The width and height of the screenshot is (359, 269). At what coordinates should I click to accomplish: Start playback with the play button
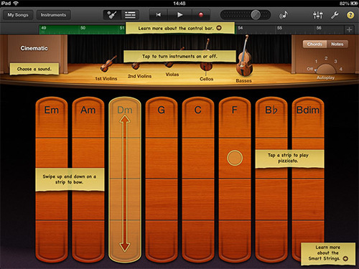pyautogui.click(x=179, y=15)
